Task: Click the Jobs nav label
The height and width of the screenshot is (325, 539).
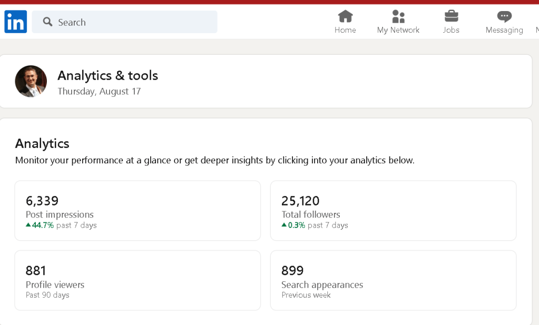Action: 451,30
